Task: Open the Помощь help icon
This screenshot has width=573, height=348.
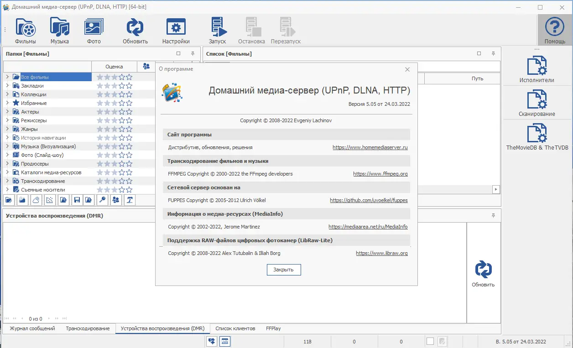Action: coord(555,30)
